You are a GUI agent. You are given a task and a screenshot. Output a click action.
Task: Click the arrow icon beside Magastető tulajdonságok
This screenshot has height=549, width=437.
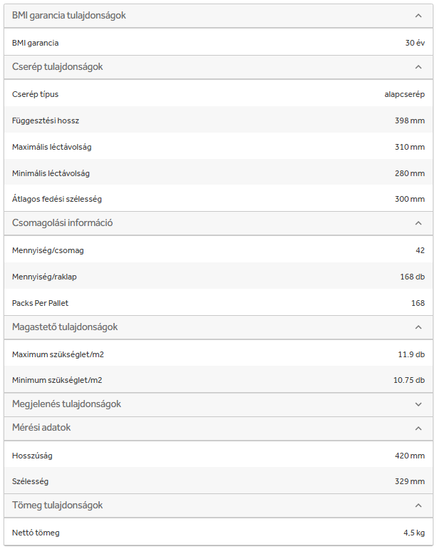point(418,327)
